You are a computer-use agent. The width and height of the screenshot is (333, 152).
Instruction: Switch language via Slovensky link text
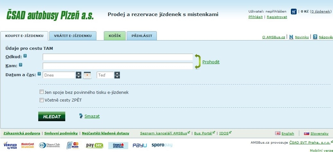tap(319, 134)
